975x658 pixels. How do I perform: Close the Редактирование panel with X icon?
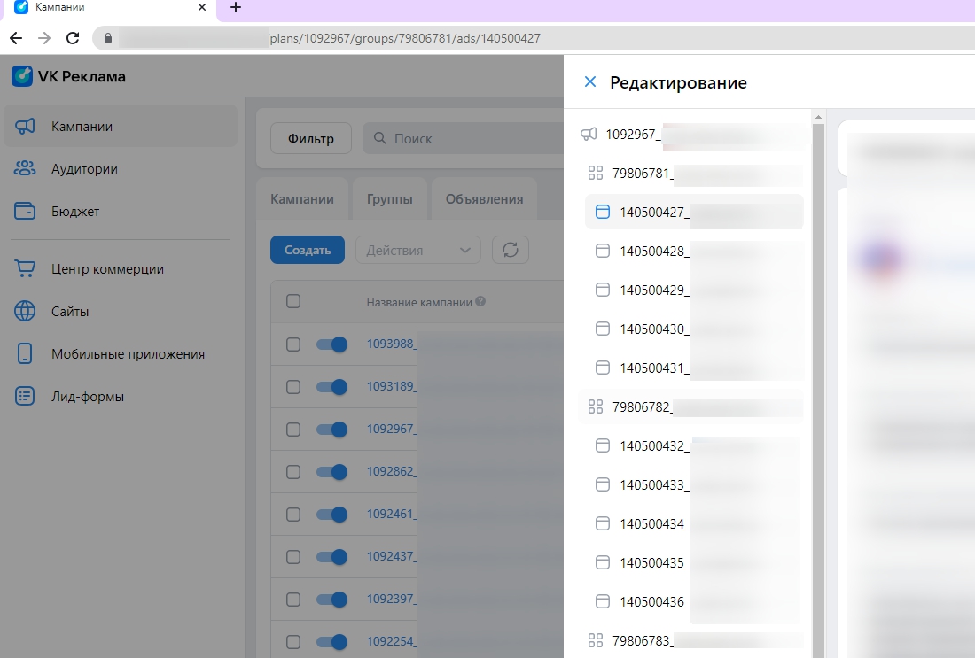(x=589, y=82)
